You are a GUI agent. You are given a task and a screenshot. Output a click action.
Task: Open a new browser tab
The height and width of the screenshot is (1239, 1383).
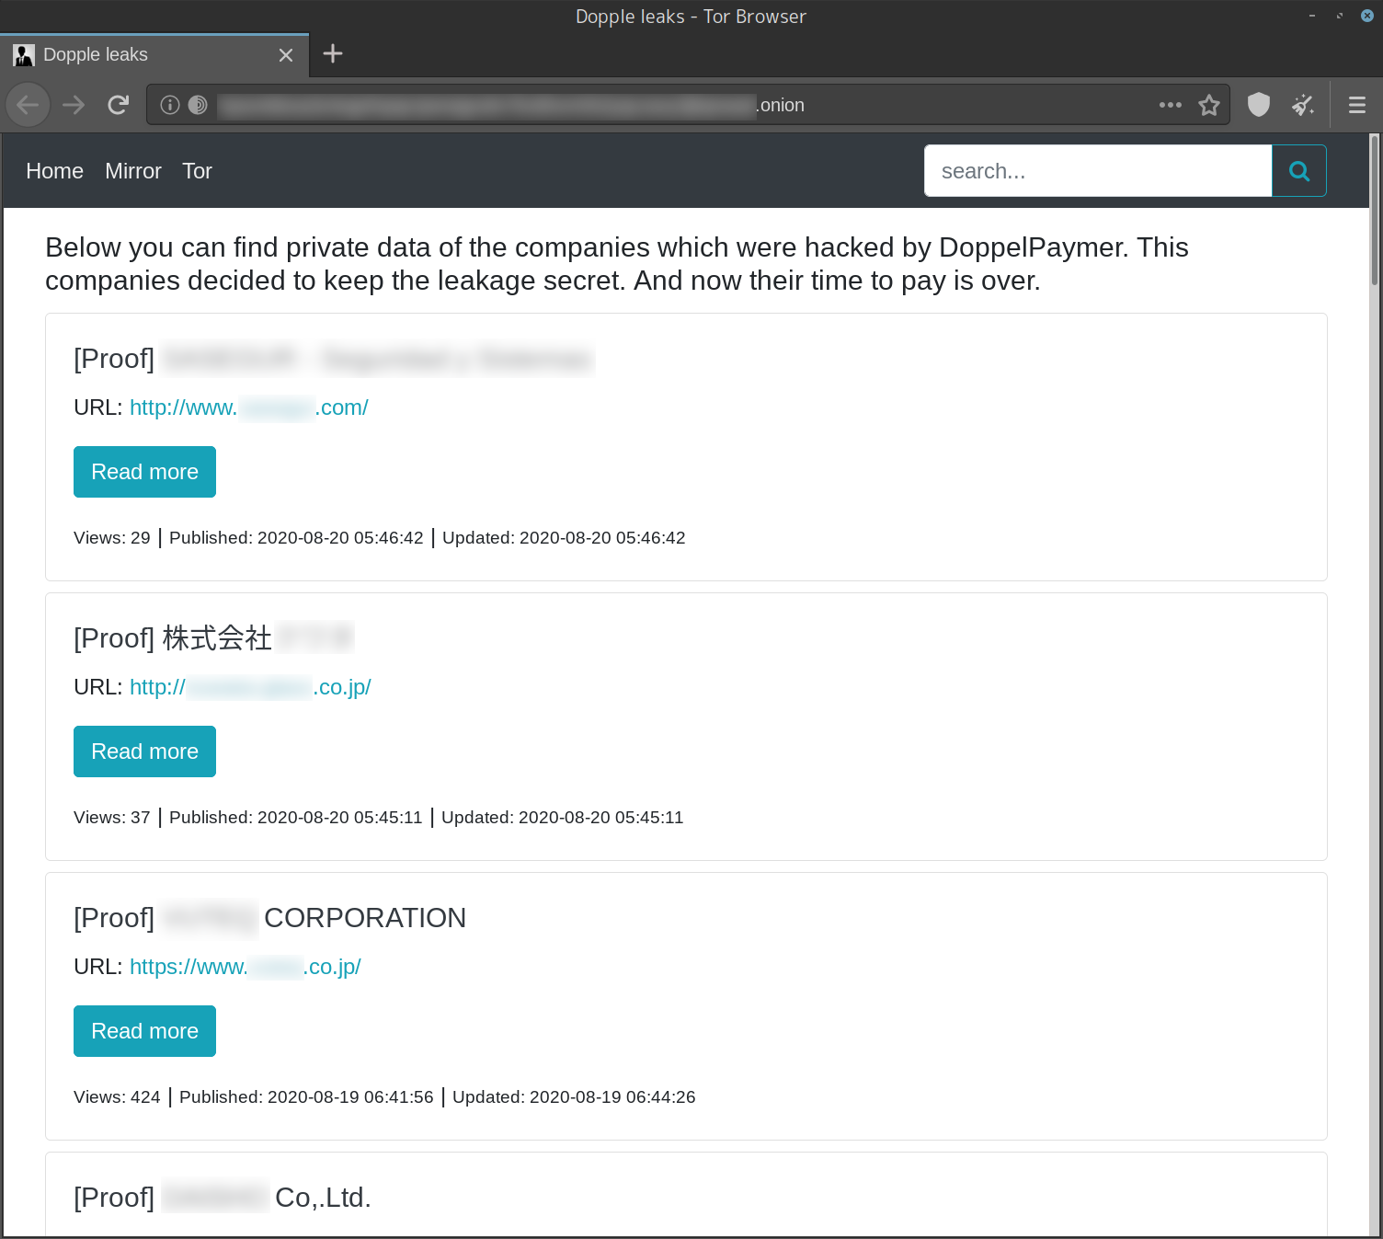tap(333, 54)
